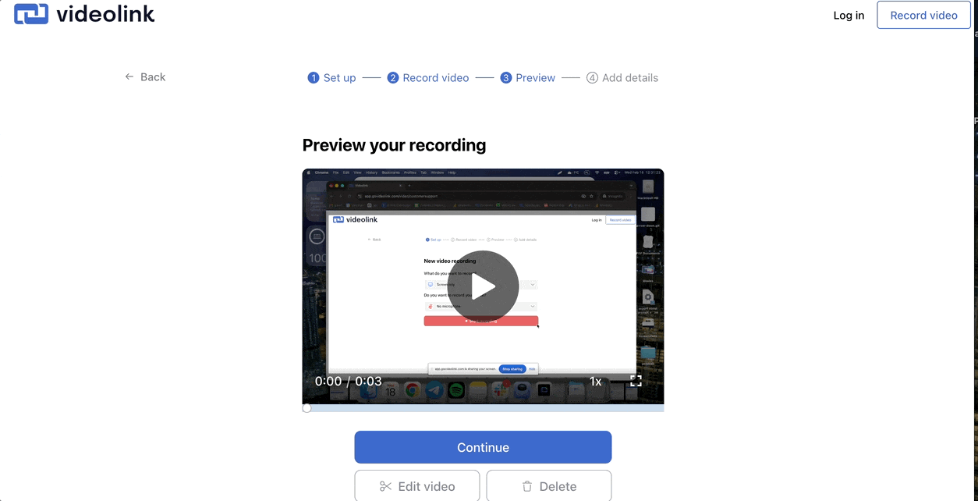Play the recording preview
The height and width of the screenshot is (501, 978).
point(483,286)
